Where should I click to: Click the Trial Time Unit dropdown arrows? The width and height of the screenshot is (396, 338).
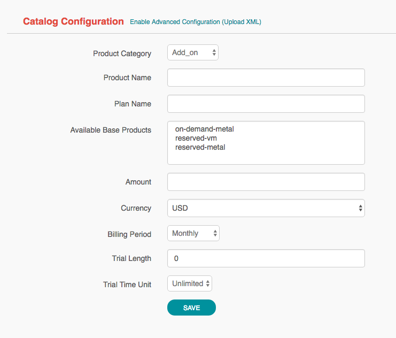point(208,283)
